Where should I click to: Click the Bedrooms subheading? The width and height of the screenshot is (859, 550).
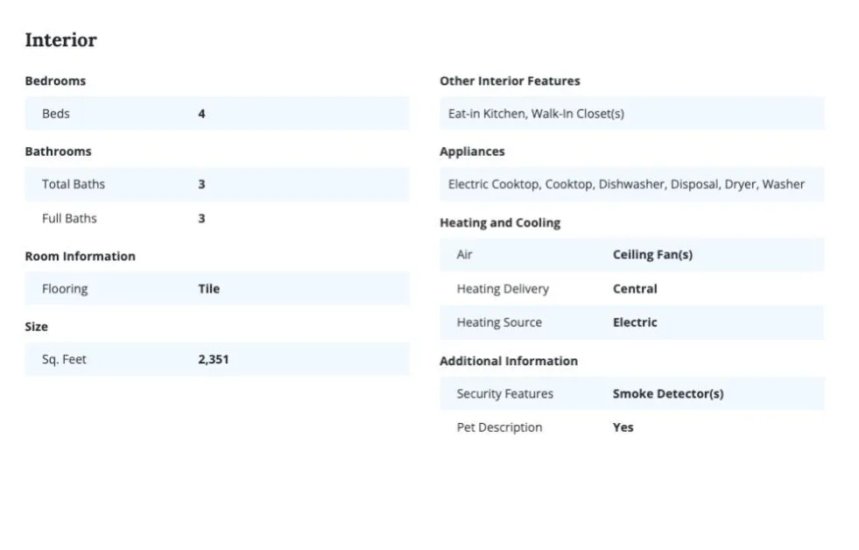click(55, 81)
